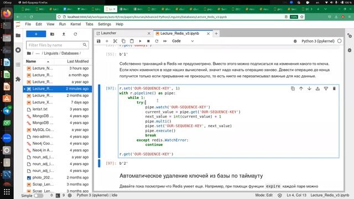The image size is (354, 199).
Task: Reload the page in Firefox
Action: 31,17
